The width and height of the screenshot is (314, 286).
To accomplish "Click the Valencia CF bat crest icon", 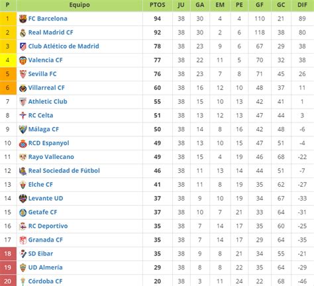I will [23, 60].
